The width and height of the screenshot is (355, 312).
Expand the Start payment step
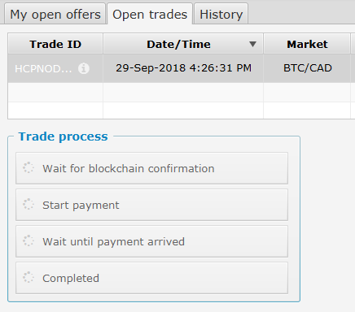151,205
